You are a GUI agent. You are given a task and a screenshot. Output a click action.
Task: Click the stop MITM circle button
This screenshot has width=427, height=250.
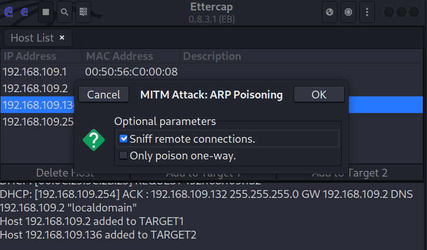pos(348,12)
